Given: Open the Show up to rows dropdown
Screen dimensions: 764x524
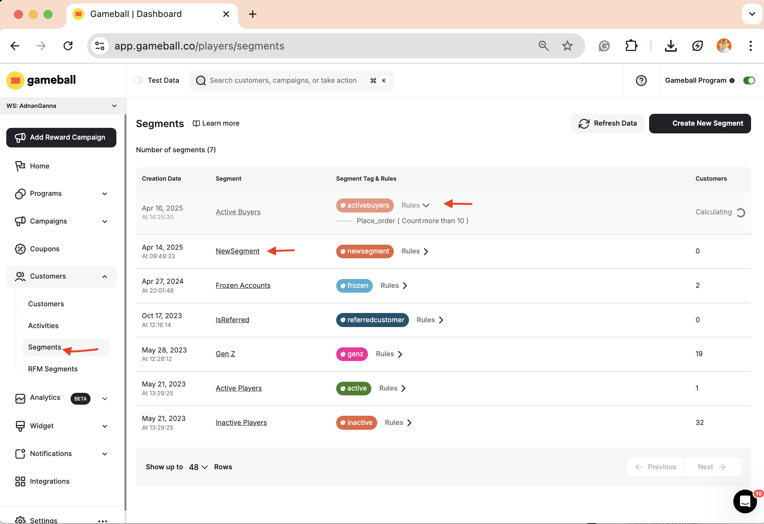Looking at the screenshot, I should pos(197,467).
